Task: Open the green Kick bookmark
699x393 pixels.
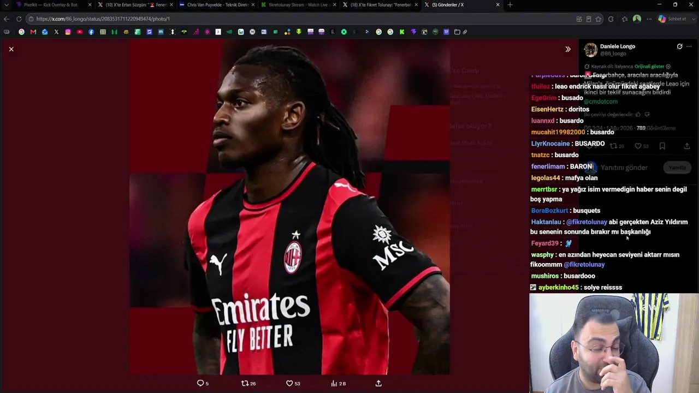Action: pyautogui.click(x=402, y=32)
